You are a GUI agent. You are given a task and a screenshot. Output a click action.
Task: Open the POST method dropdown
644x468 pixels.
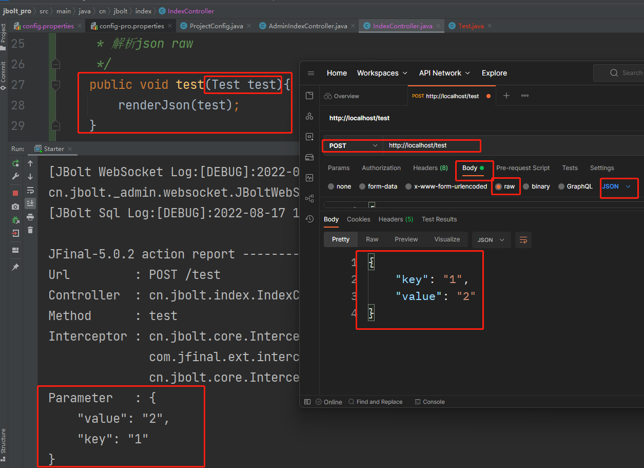[353, 146]
